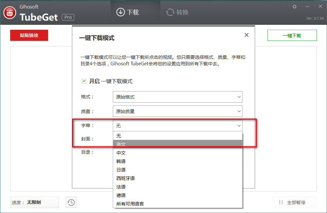
Task: Click the TubeGet circular logo
Action: pos(9,13)
